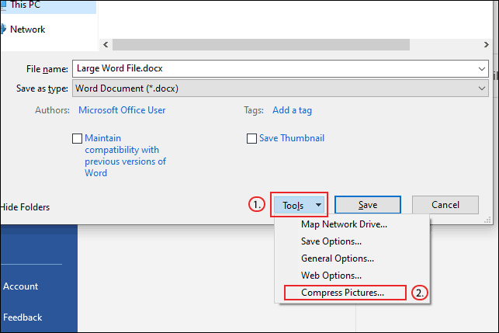Open Account in the Word sidebar
This screenshot has height=333, width=499.
[x=21, y=286]
